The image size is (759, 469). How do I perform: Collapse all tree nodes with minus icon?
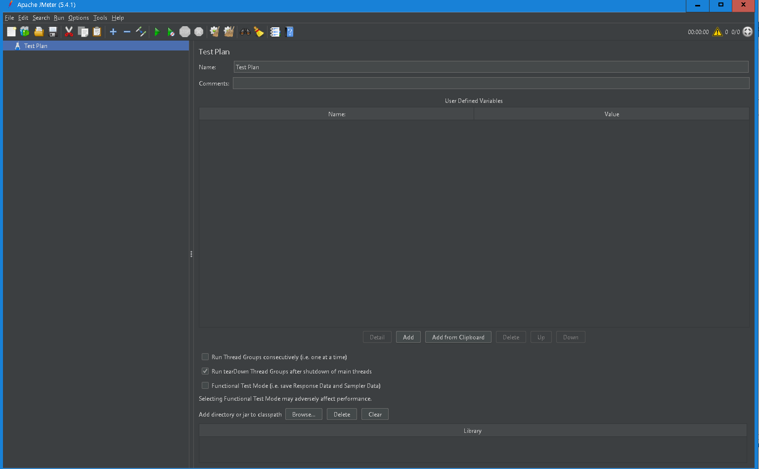127,32
